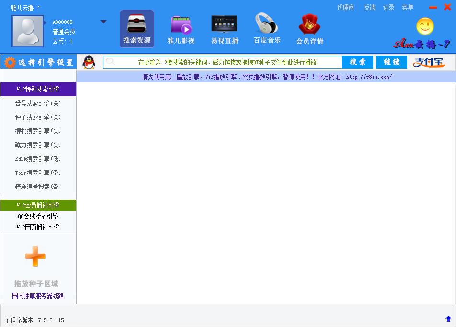Viewport: 456px width, 327px height.
Task: Click the orange plus add-torrent icon
Action: click(35, 257)
